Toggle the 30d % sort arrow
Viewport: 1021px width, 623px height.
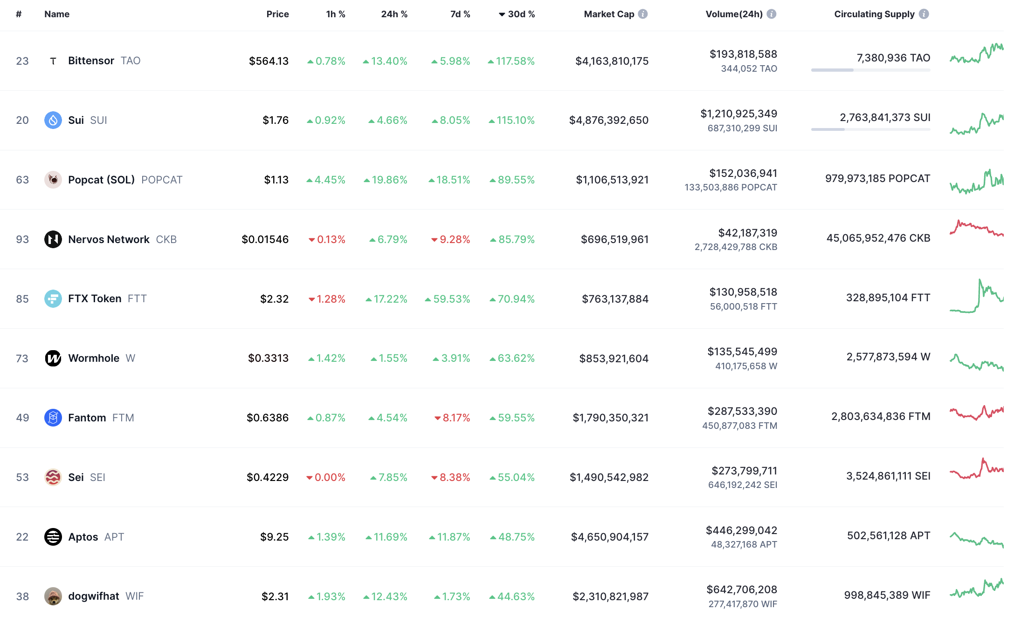502,14
